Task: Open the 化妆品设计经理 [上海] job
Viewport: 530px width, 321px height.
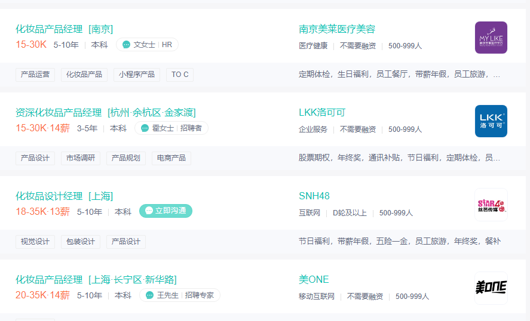Action: [64, 196]
